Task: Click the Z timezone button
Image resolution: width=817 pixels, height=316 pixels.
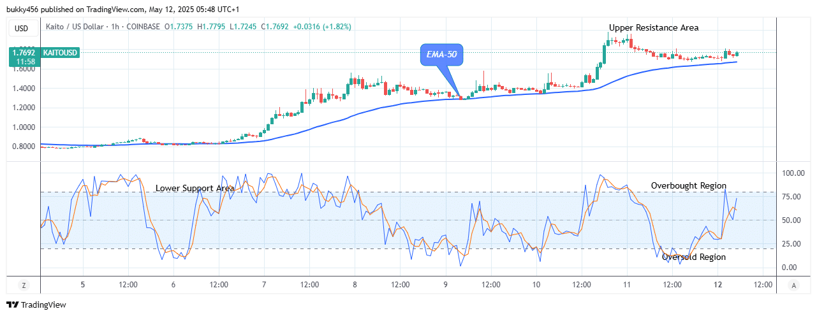Action: click(23, 285)
